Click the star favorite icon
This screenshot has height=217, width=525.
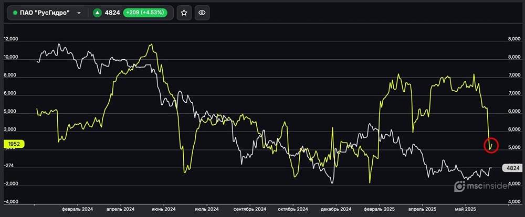click(x=184, y=13)
